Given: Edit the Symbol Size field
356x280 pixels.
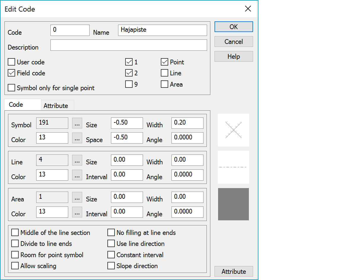Looking at the screenshot, I should tap(127, 123).
